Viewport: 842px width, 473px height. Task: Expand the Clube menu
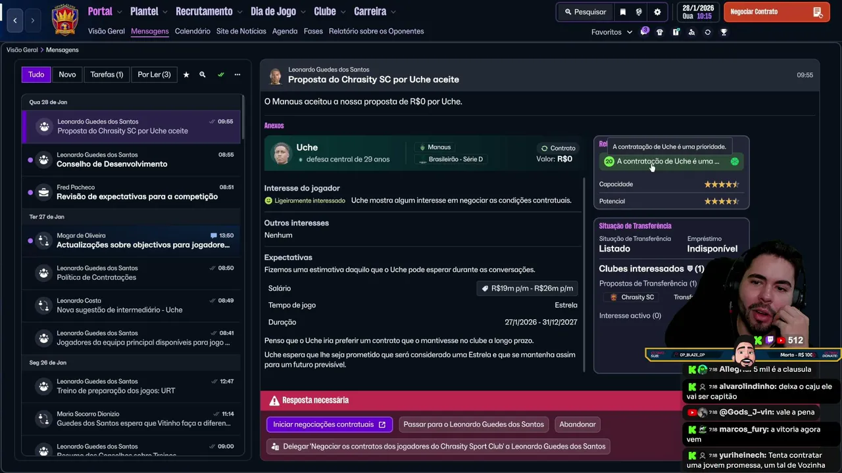tap(330, 12)
